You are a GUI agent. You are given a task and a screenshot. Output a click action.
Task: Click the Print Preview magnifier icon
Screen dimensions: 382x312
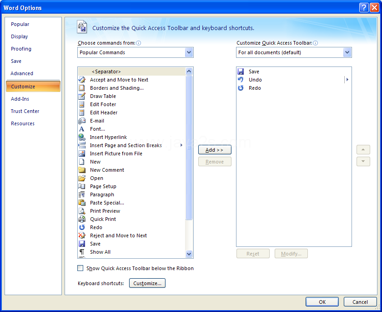82,211
